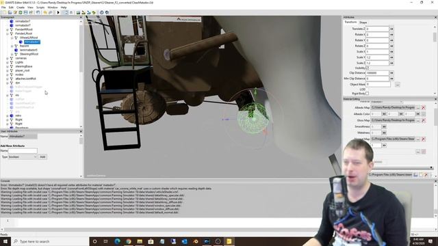Open Task View from the taskbar
Viewport: 438px width, 246px height.
[x=106, y=241]
